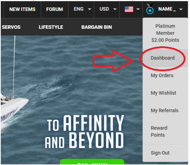190x165 pixels.
Task: Open My Wishlist in account menu
Action: 163,93
